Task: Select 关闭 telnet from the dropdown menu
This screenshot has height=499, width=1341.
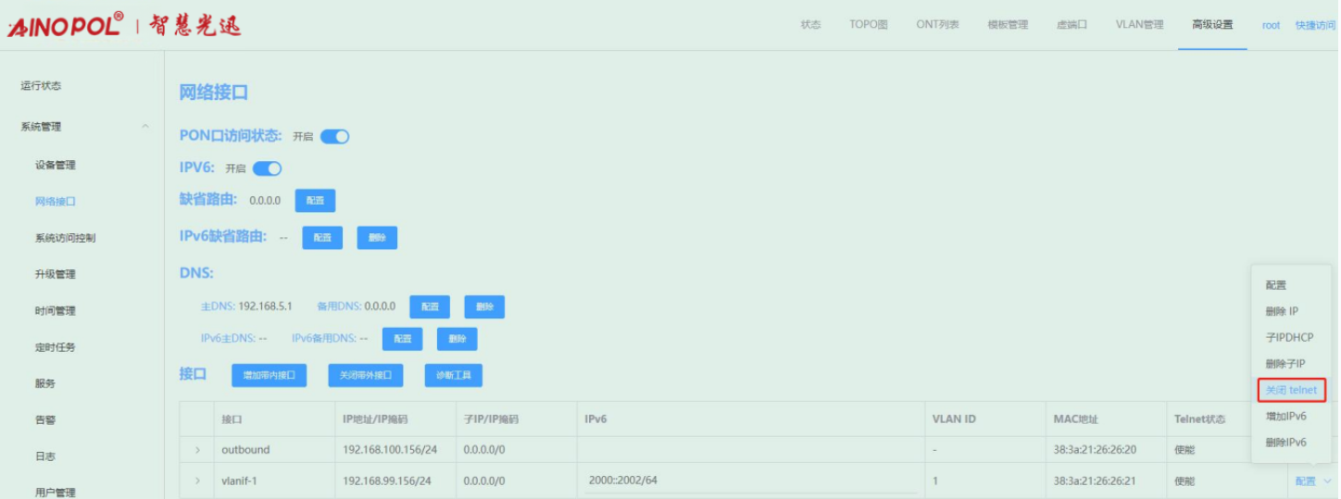Action: pyautogui.click(x=1291, y=390)
